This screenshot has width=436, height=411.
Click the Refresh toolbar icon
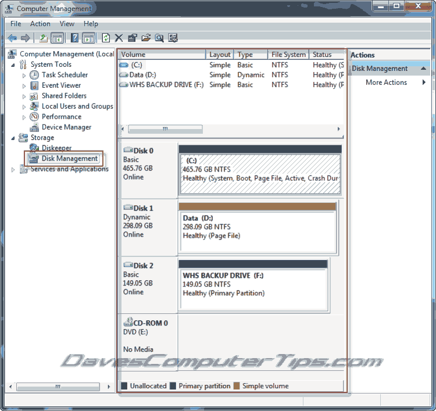pyautogui.click(x=106, y=38)
